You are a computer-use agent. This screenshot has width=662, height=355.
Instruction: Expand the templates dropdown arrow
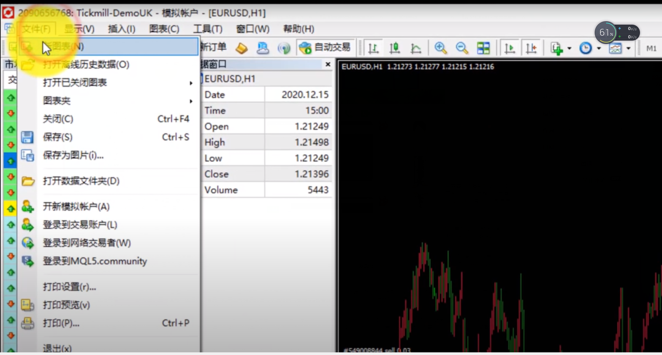[629, 48]
